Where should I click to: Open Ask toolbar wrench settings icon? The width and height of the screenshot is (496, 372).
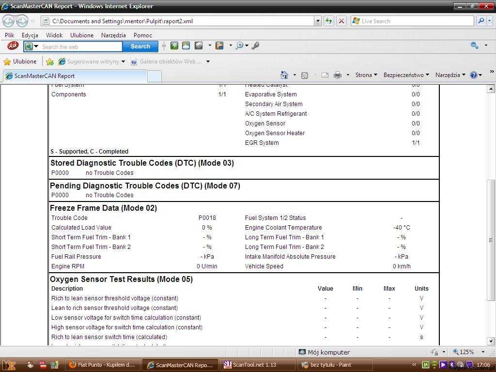coord(256,46)
